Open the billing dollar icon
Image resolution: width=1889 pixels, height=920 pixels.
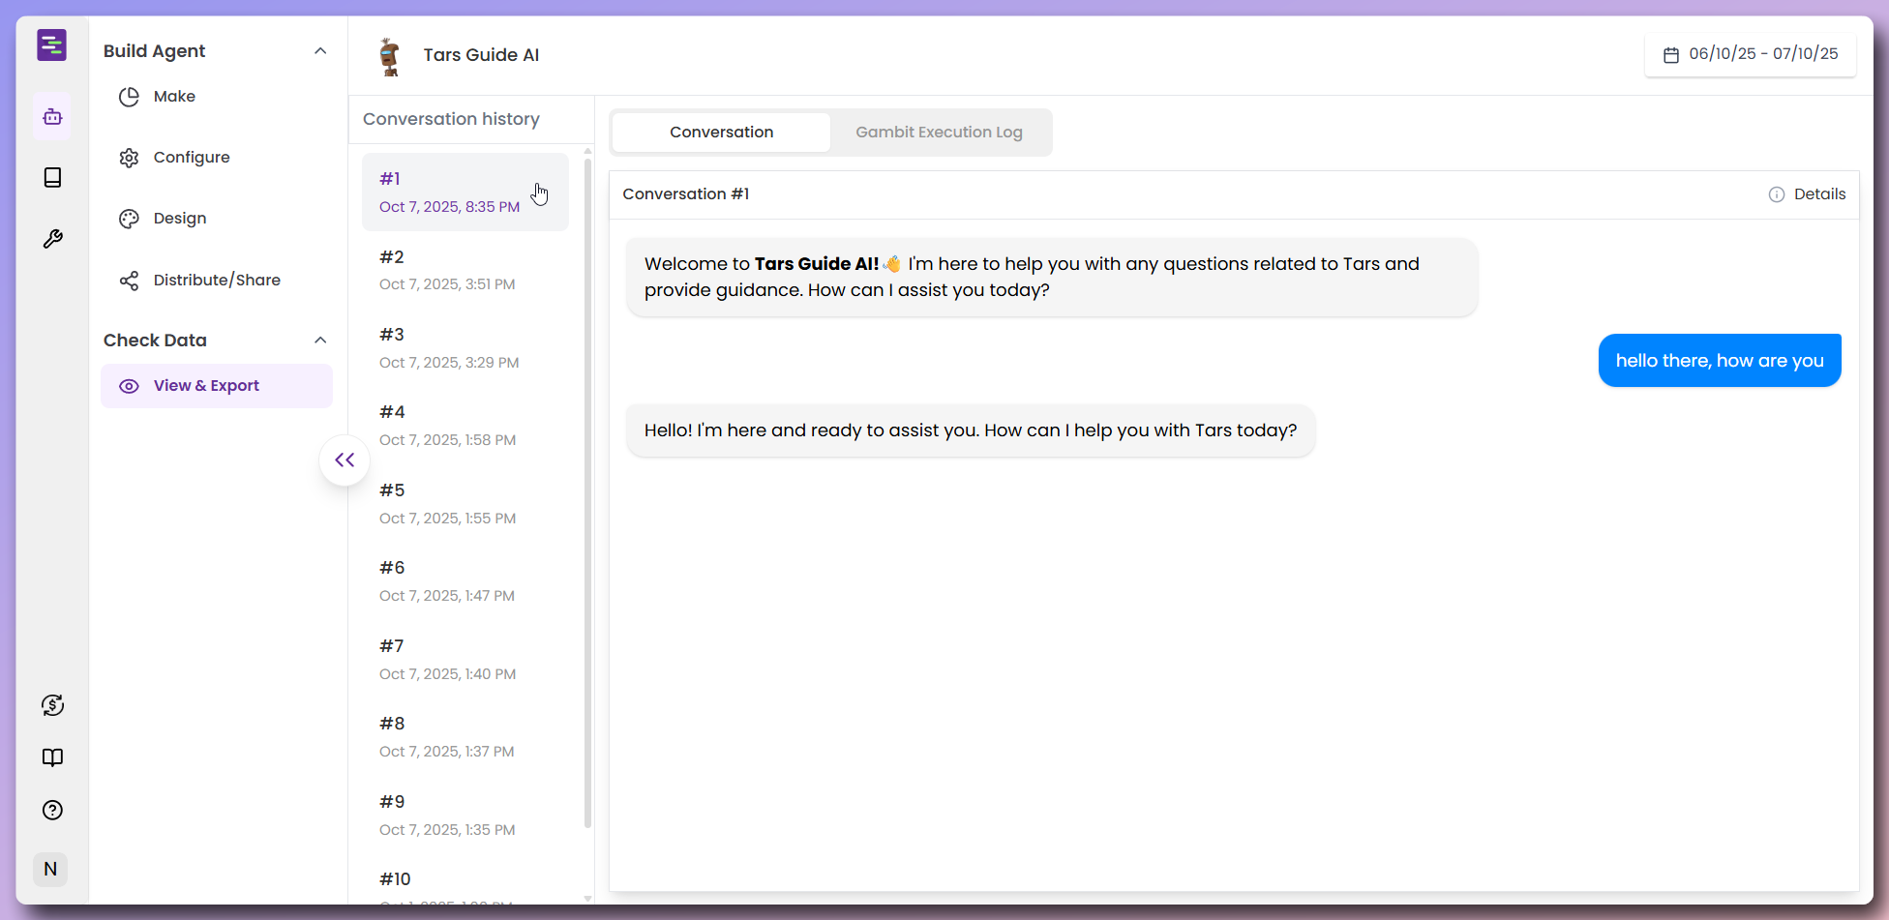[x=52, y=705]
